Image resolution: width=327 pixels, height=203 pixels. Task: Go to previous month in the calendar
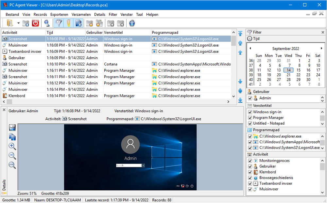tap(250, 49)
